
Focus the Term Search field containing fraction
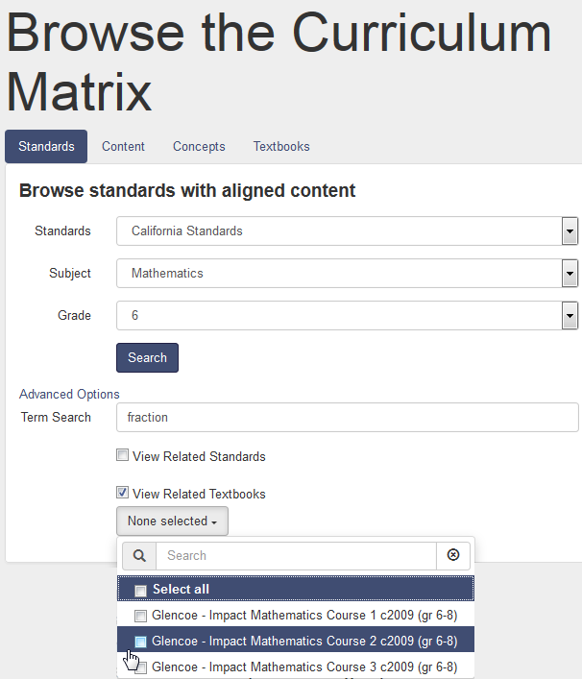point(348,418)
